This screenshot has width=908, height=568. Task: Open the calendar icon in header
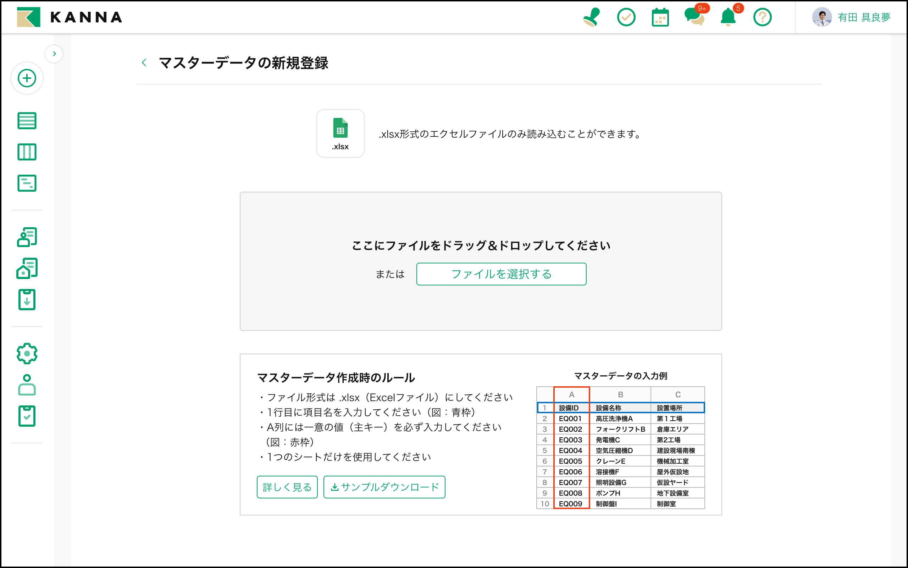660,17
